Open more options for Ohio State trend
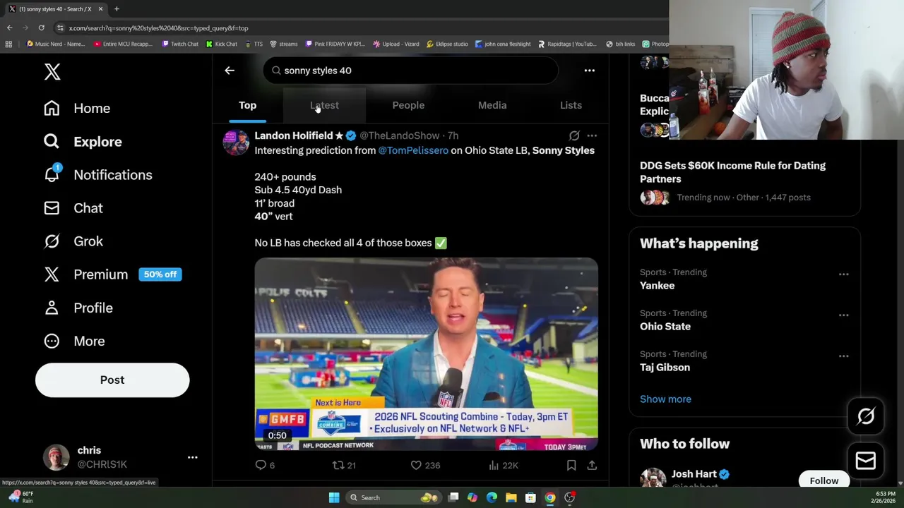 [x=843, y=315]
